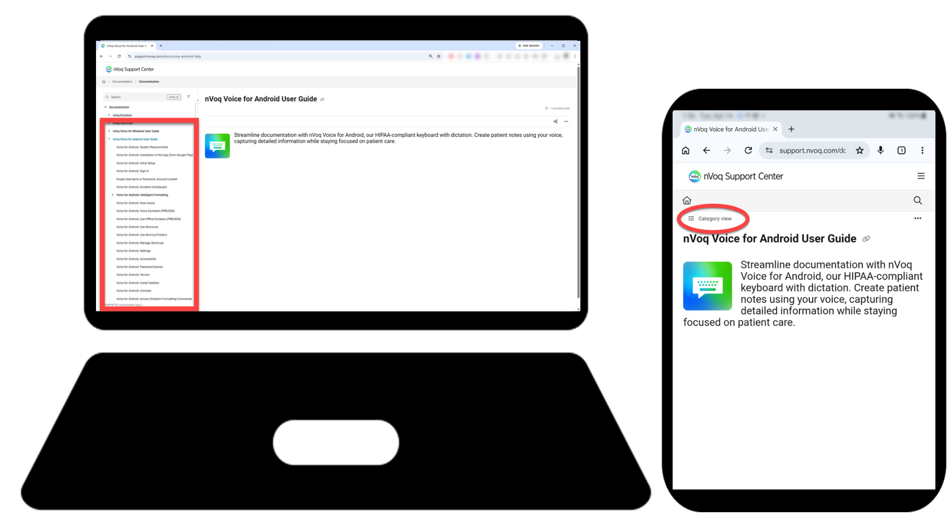Refresh the page in the mobile browser

point(748,150)
